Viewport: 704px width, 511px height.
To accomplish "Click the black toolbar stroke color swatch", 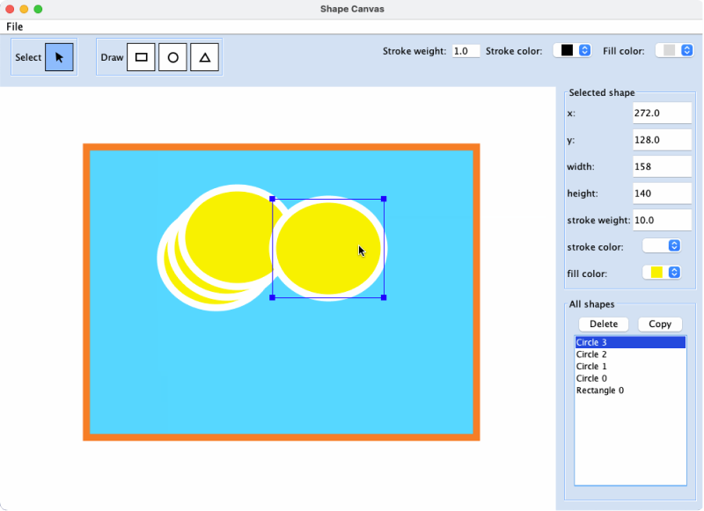I will click(x=567, y=50).
